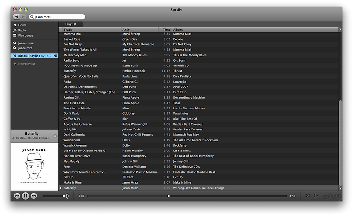Screen dimensions: 353x216
Task: Select track 'Parting Gift'
Action: tap(72, 98)
